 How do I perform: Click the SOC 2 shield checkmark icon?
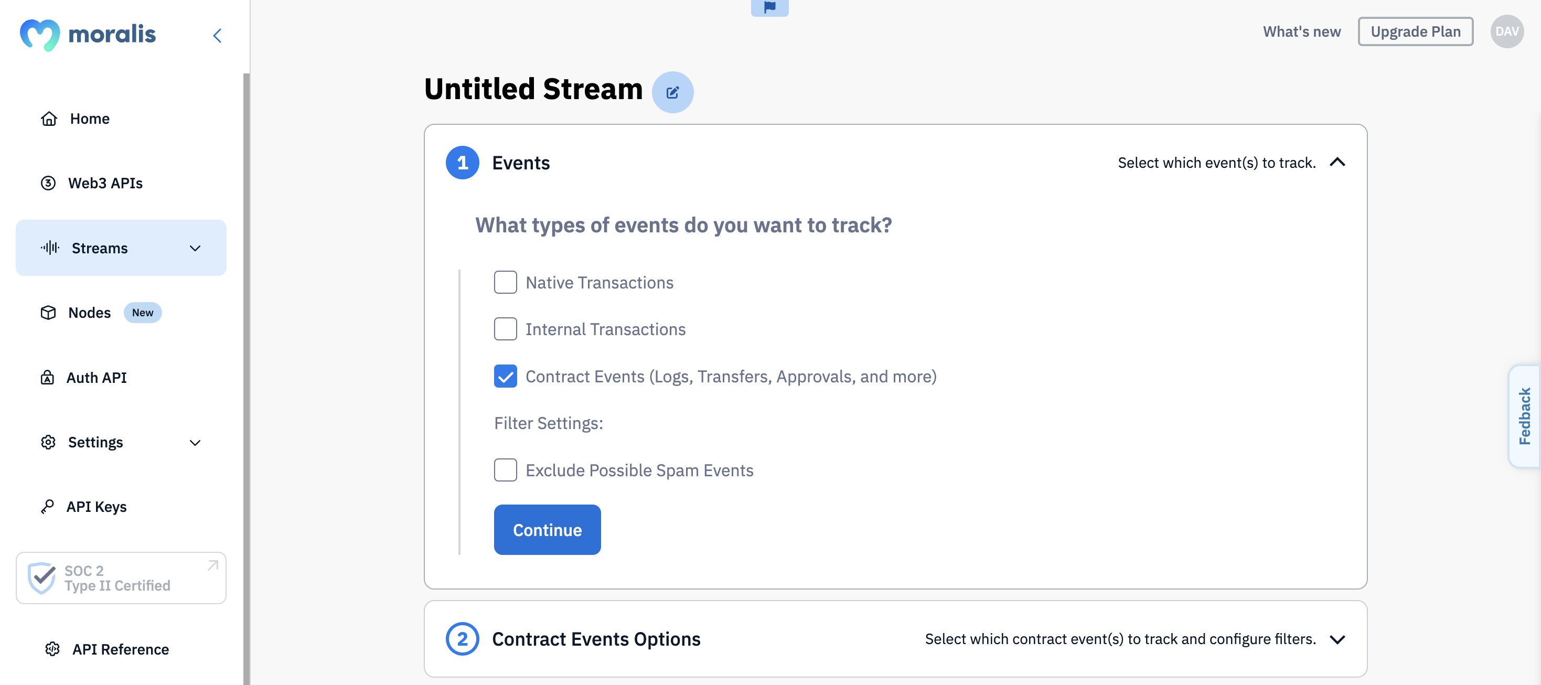coord(42,578)
